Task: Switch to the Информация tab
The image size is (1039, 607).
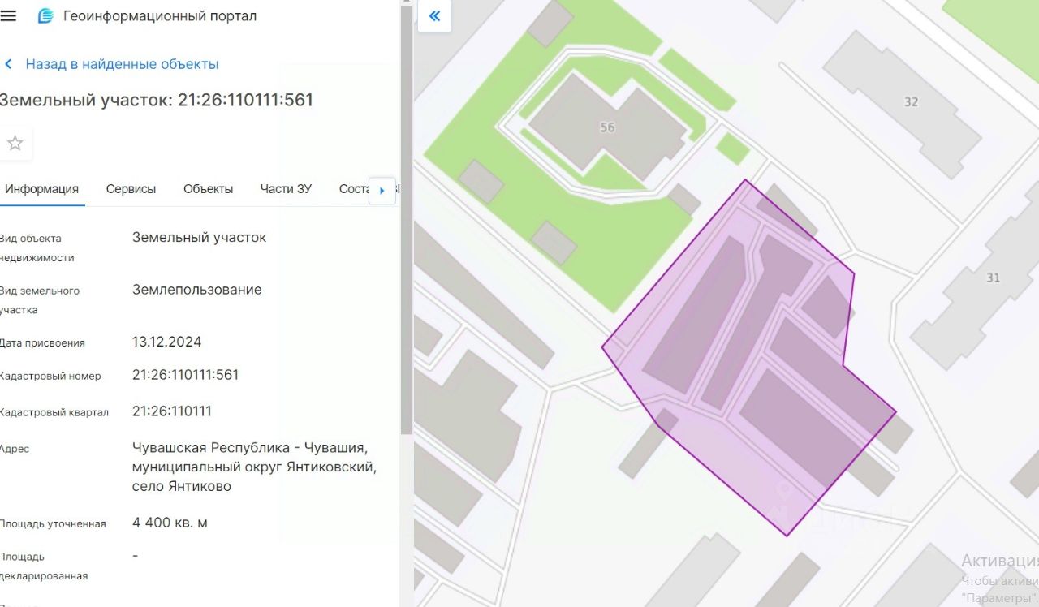Action: click(41, 189)
